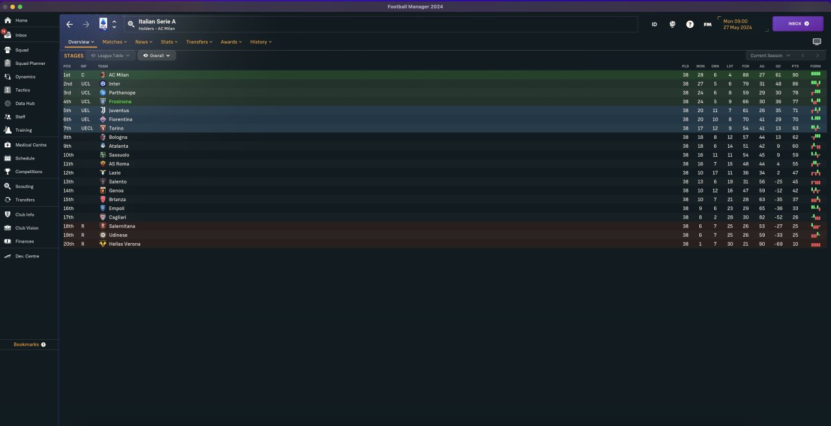
Task: Open the History tab menu
Action: (x=261, y=41)
